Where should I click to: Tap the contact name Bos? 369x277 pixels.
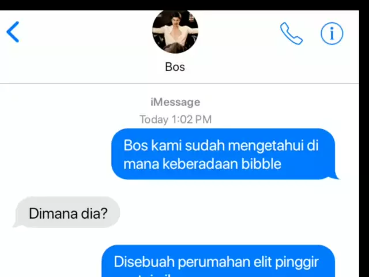pyautogui.click(x=175, y=67)
